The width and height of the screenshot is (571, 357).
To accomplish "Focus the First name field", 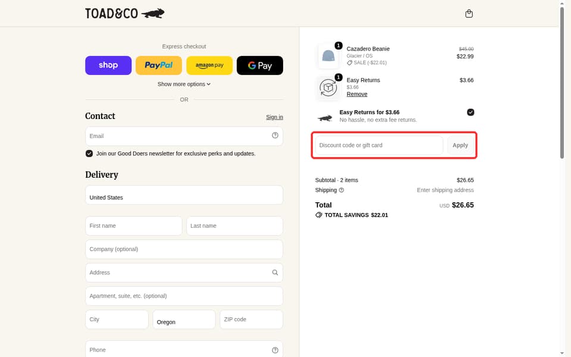I will (134, 226).
